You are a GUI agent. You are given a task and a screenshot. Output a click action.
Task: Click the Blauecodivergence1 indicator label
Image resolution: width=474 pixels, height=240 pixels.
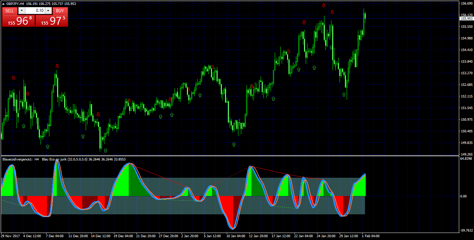click(17, 159)
